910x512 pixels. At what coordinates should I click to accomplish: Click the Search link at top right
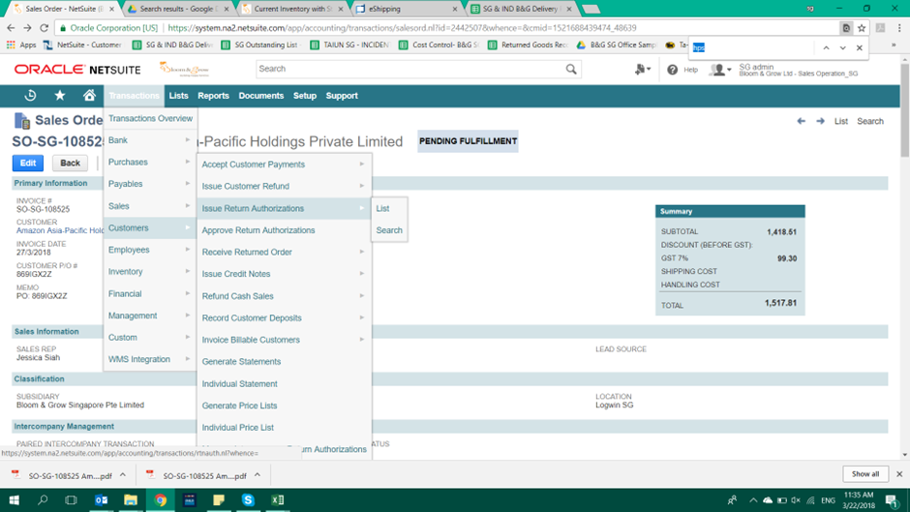click(x=870, y=121)
